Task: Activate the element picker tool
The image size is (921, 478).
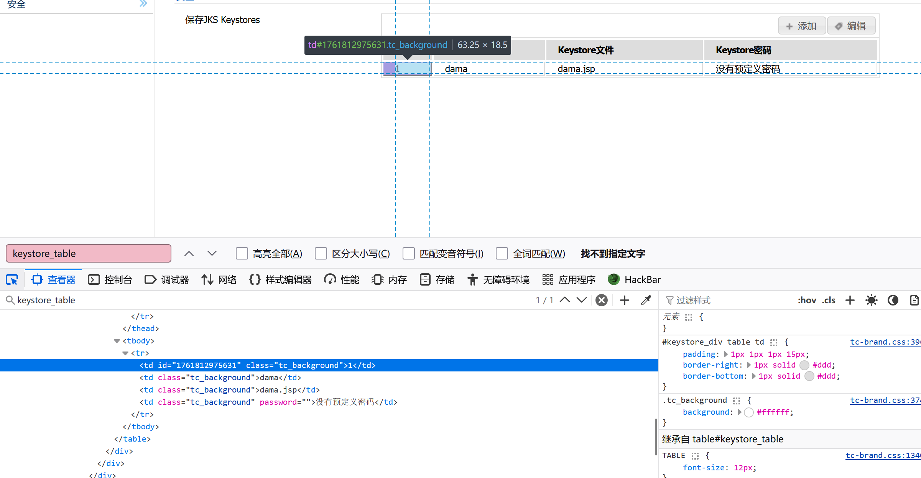Action: (12, 280)
